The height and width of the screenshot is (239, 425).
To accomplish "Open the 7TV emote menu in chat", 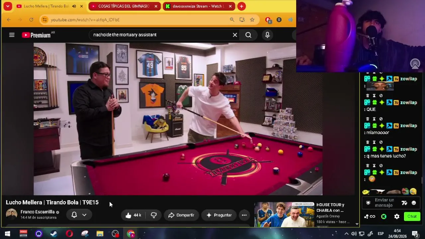I will pos(404,203).
